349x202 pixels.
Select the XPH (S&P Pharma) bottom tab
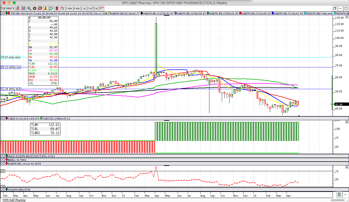tap(14, 200)
